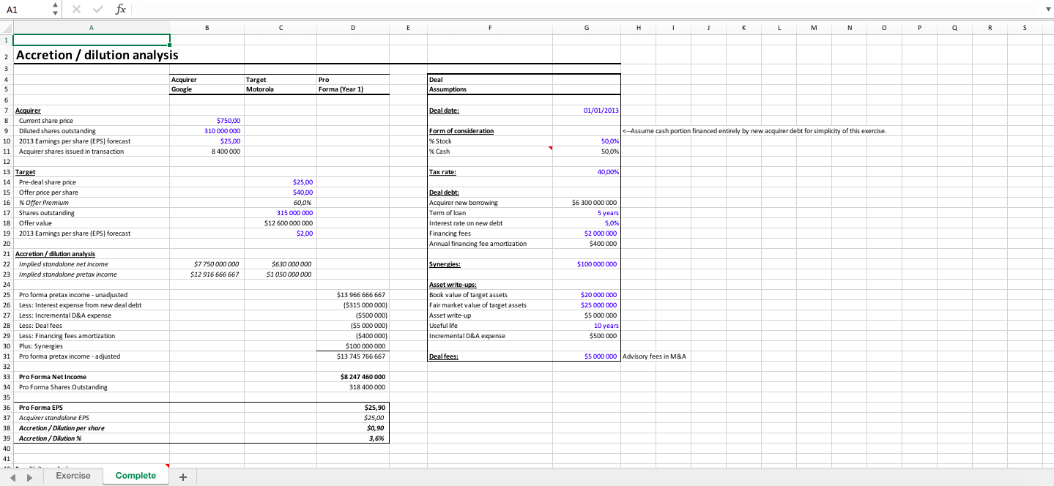Select financing fees $2 000 000 cell
Screen dimensions: 1054x486
[x=586, y=233]
